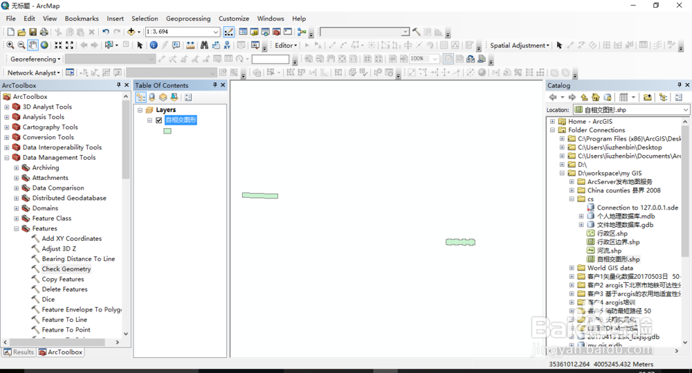This screenshot has height=373, width=692.
Task: Open the Editor dropdown menu
Action: [286, 45]
